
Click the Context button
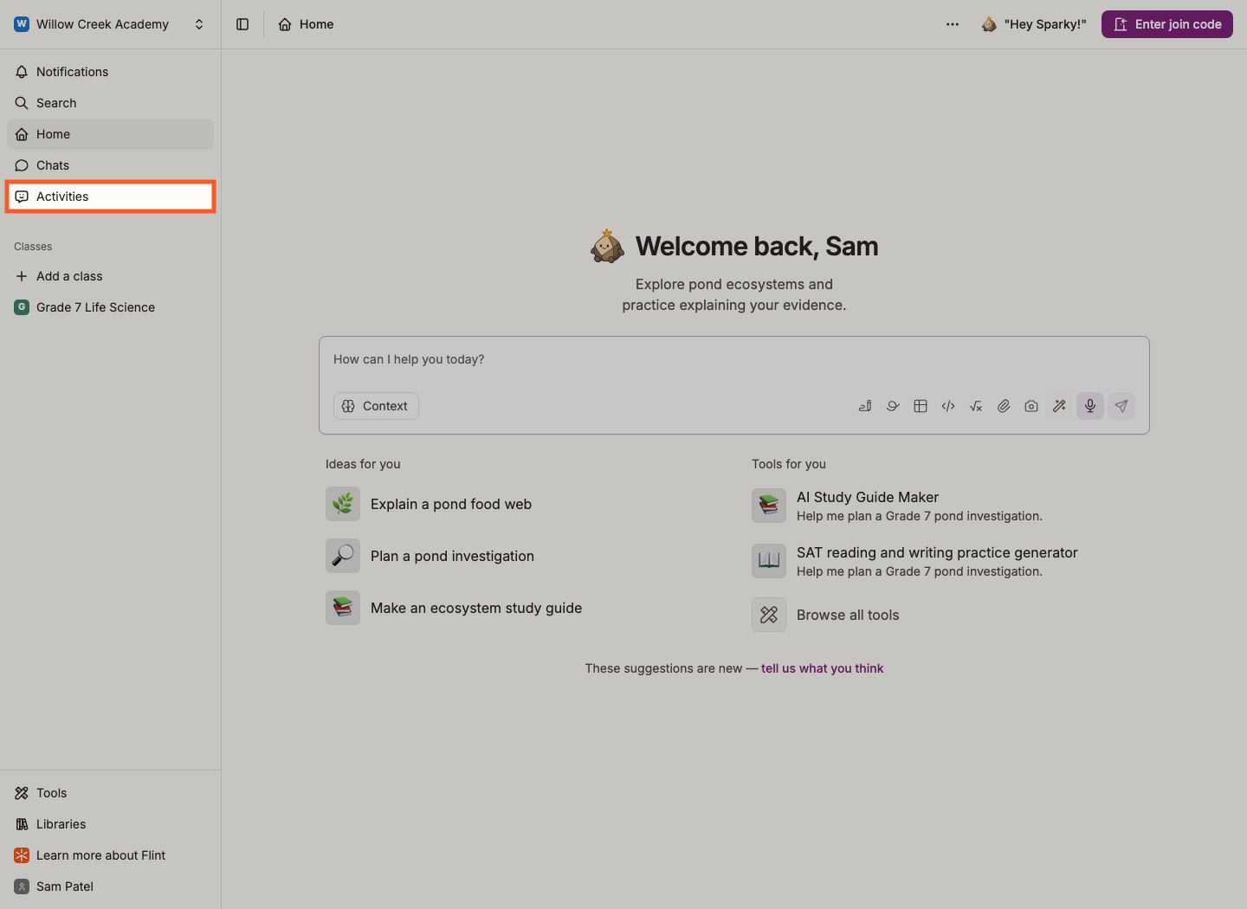point(376,406)
